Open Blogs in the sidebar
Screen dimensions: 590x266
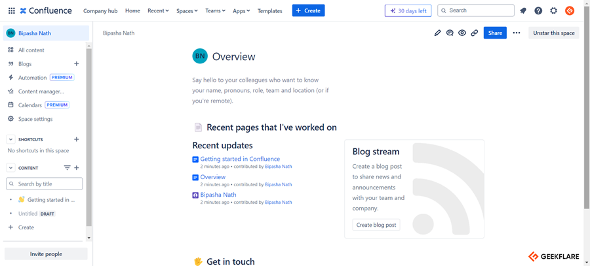click(x=25, y=64)
